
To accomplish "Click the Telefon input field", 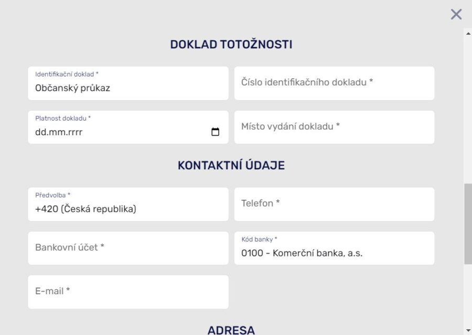I will [x=334, y=204].
